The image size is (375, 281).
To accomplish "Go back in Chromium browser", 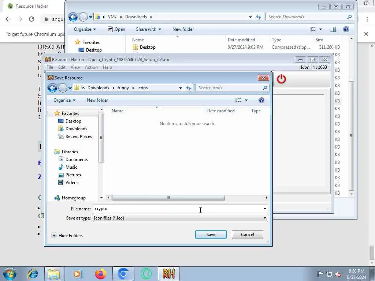I will point(8,19).
